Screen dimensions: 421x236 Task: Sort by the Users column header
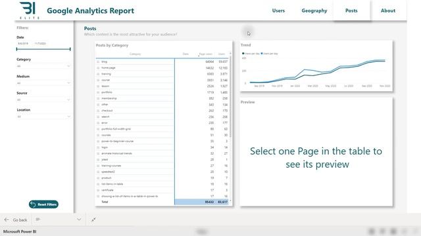coord(222,54)
